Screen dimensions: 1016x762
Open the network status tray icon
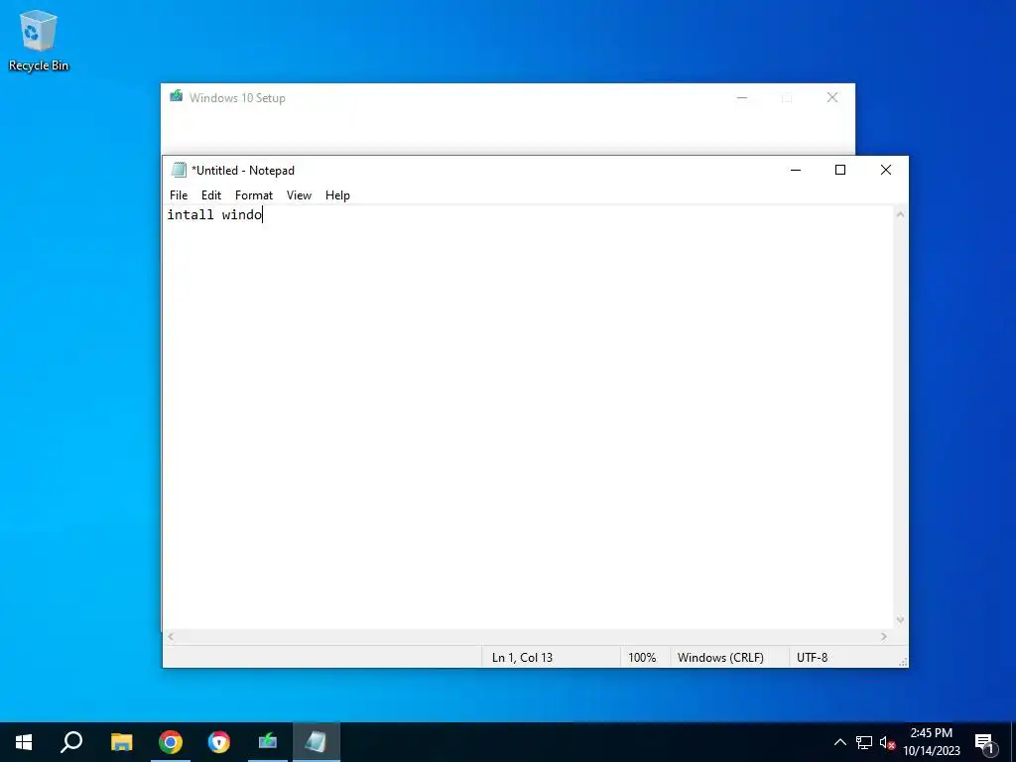(x=864, y=742)
